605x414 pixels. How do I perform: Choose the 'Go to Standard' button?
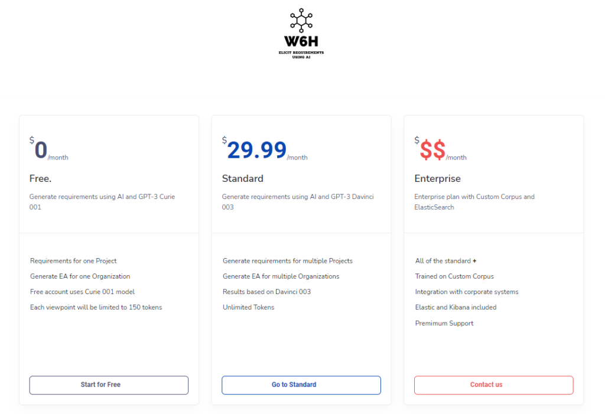coord(301,385)
